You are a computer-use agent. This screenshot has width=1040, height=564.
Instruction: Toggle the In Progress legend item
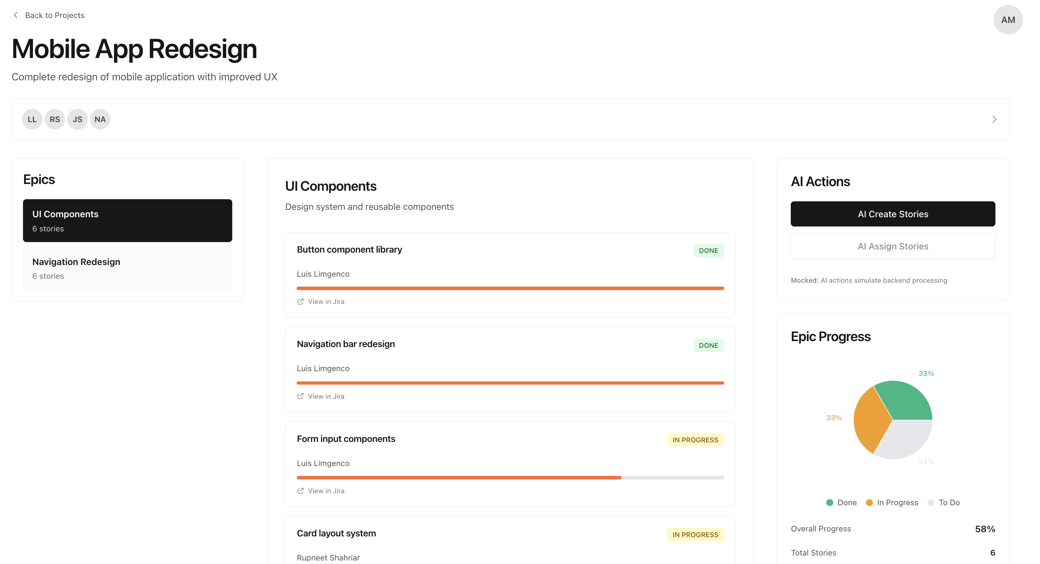pyautogui.click(x=892, y=502)
